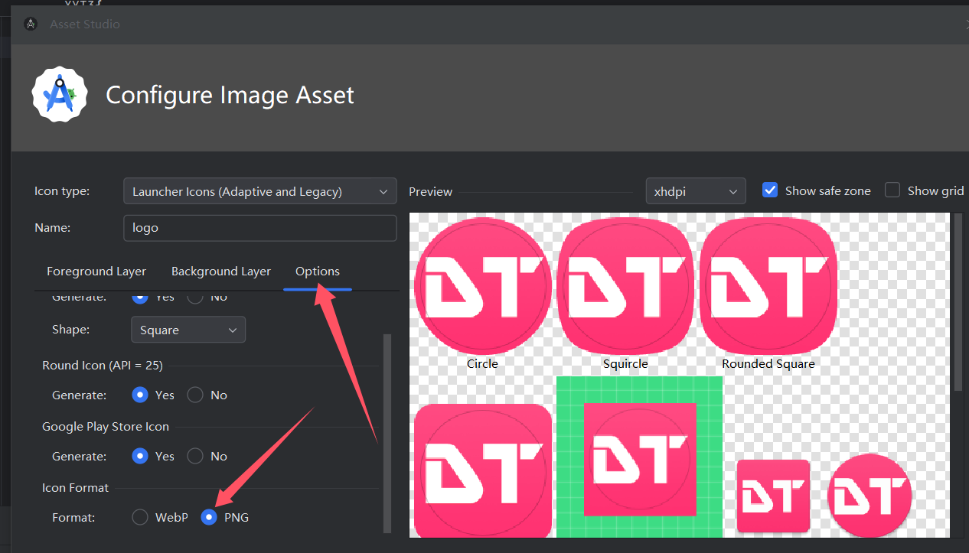Click the Name field containing logo
This screenshot has height=553, width=969.
coord(259,228)
